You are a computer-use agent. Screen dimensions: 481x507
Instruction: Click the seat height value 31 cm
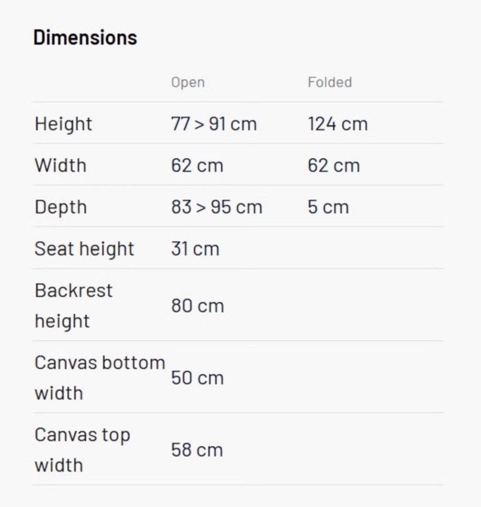[195, 249]
